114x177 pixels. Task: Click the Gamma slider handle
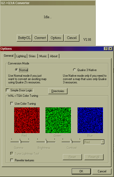[20, 141]
